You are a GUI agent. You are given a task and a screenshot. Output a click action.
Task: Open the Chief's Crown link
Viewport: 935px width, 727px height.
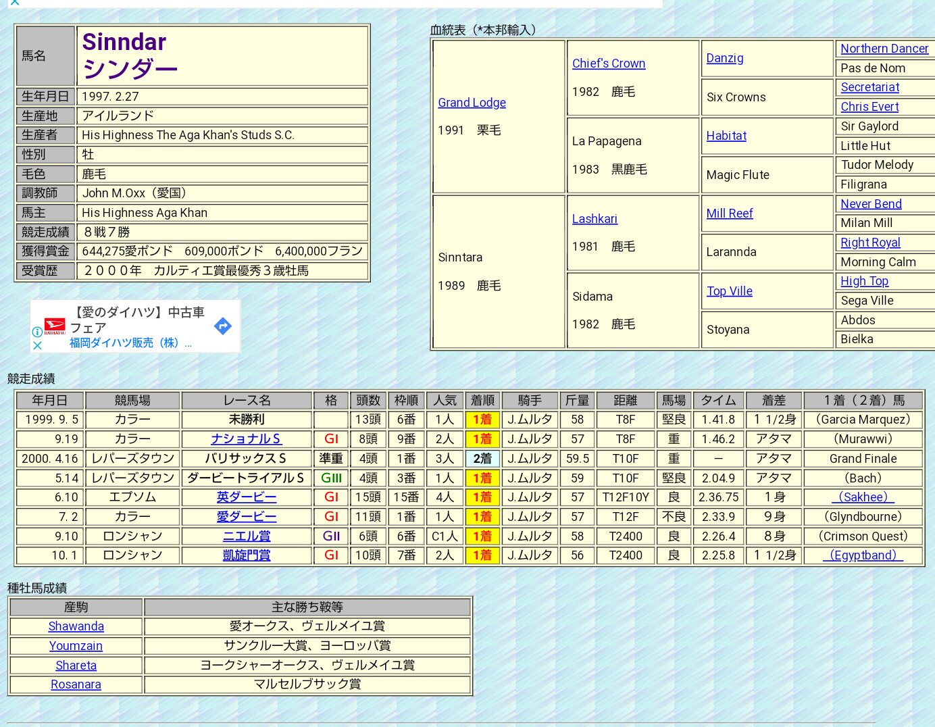pos(608,64)
